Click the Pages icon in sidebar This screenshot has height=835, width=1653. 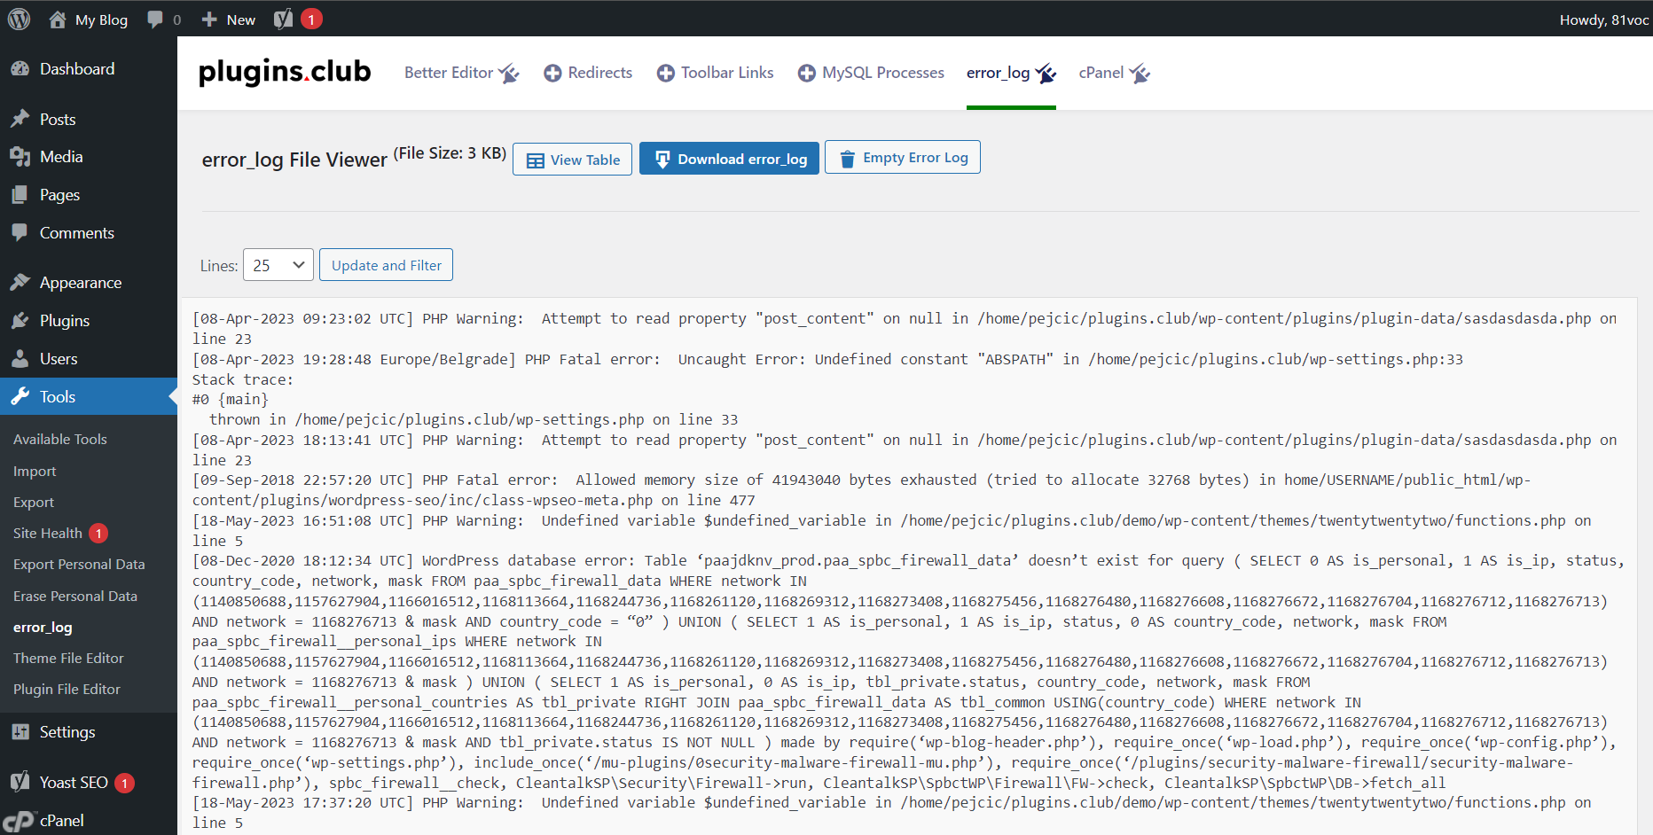20,195
